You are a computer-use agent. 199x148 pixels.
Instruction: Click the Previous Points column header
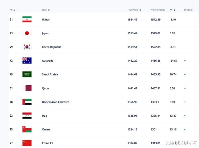tap(158, 10)
